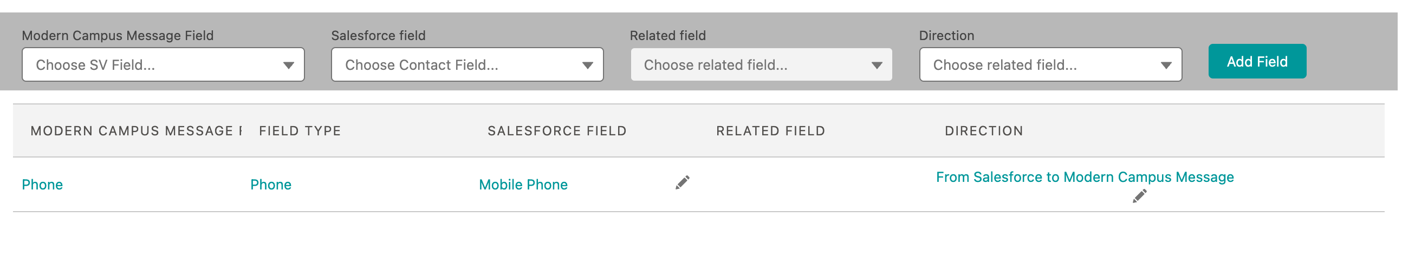Click arrow on Direction combo box
This screenshot has height=262, width=1402.
click(x=1166, y=65)
